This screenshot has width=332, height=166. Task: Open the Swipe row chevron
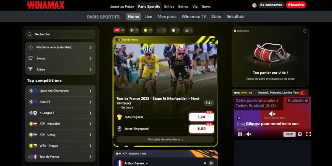tap(90, 58)
